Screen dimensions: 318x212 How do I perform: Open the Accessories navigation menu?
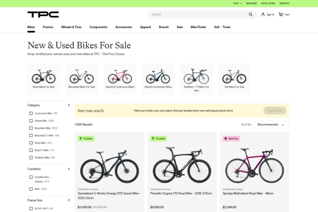pos(124,27)
